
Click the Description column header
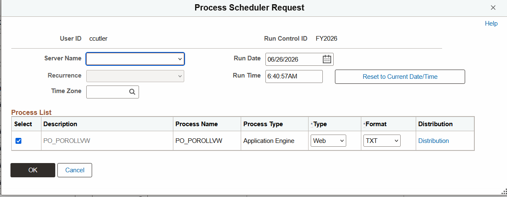click(x=60, y=124)
